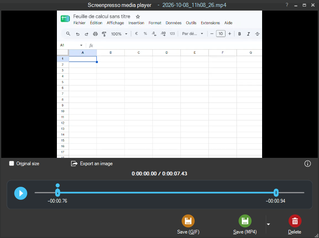This screenshot has width=319, height=238.
Task: Click Export an image
Action: [x=92, y=164]
